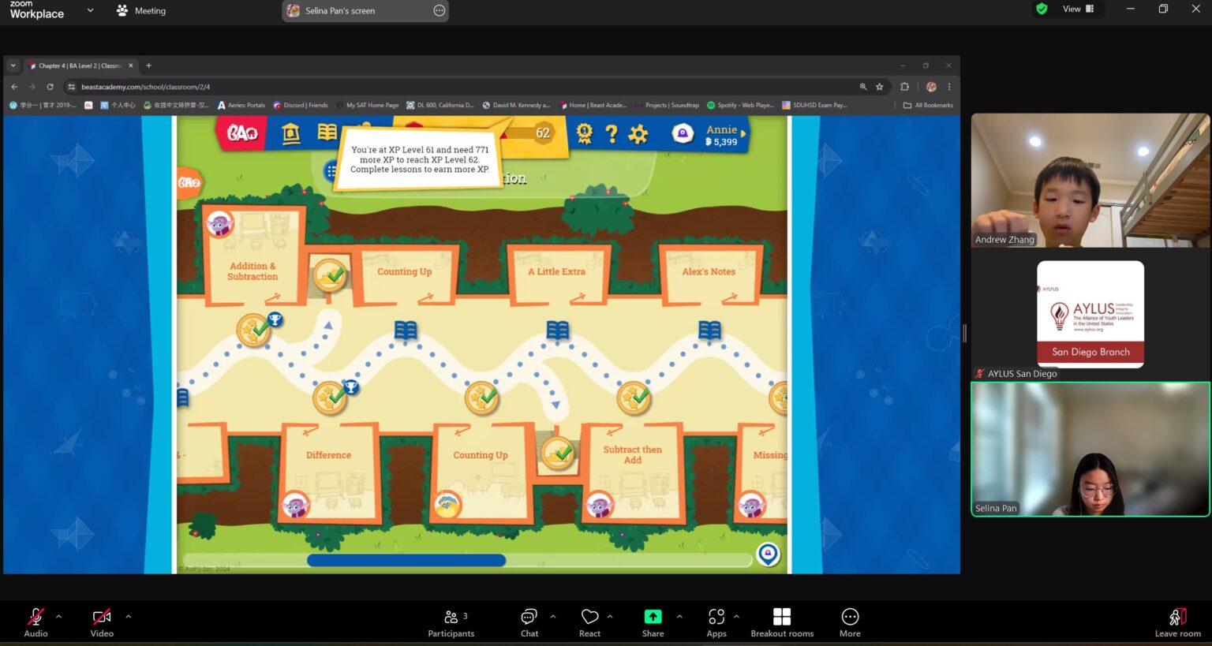The image size is (1212, 646).
Task: Open the browser tab search chevron
Action: [x=13, y=65]
